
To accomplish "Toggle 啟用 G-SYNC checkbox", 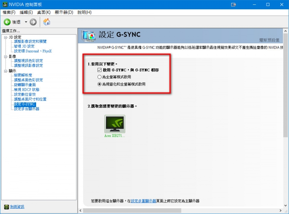I will tap(100, 70).
